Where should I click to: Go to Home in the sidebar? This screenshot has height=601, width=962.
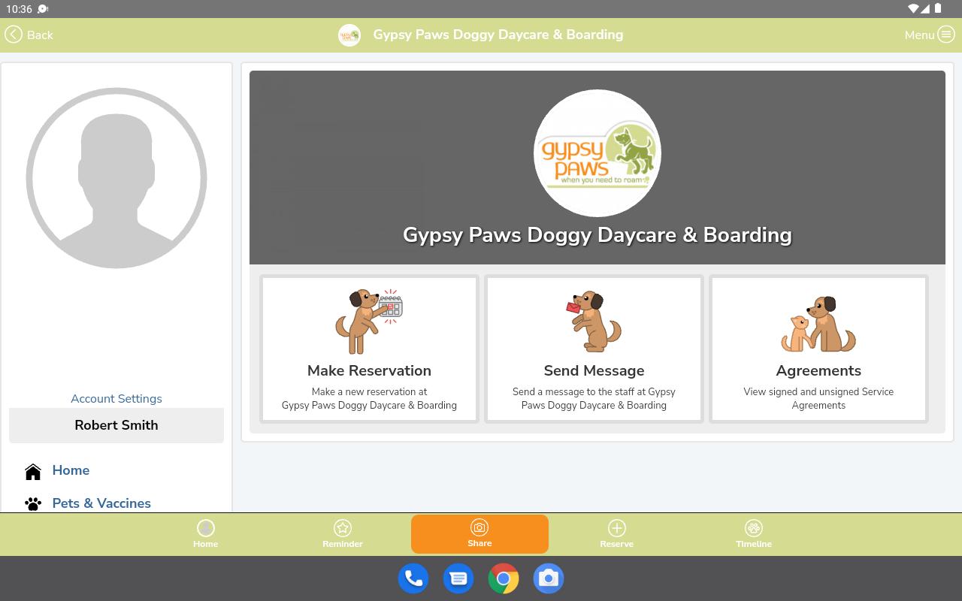click(x=71, y=470)
